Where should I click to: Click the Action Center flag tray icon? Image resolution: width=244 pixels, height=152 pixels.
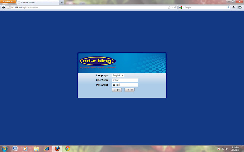click(x=218, y=149)
